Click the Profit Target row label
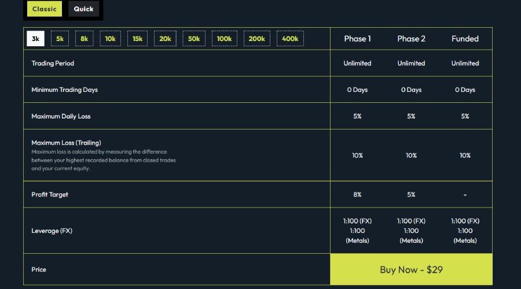The width and height of the screenshot is (521, 289). 50,195
